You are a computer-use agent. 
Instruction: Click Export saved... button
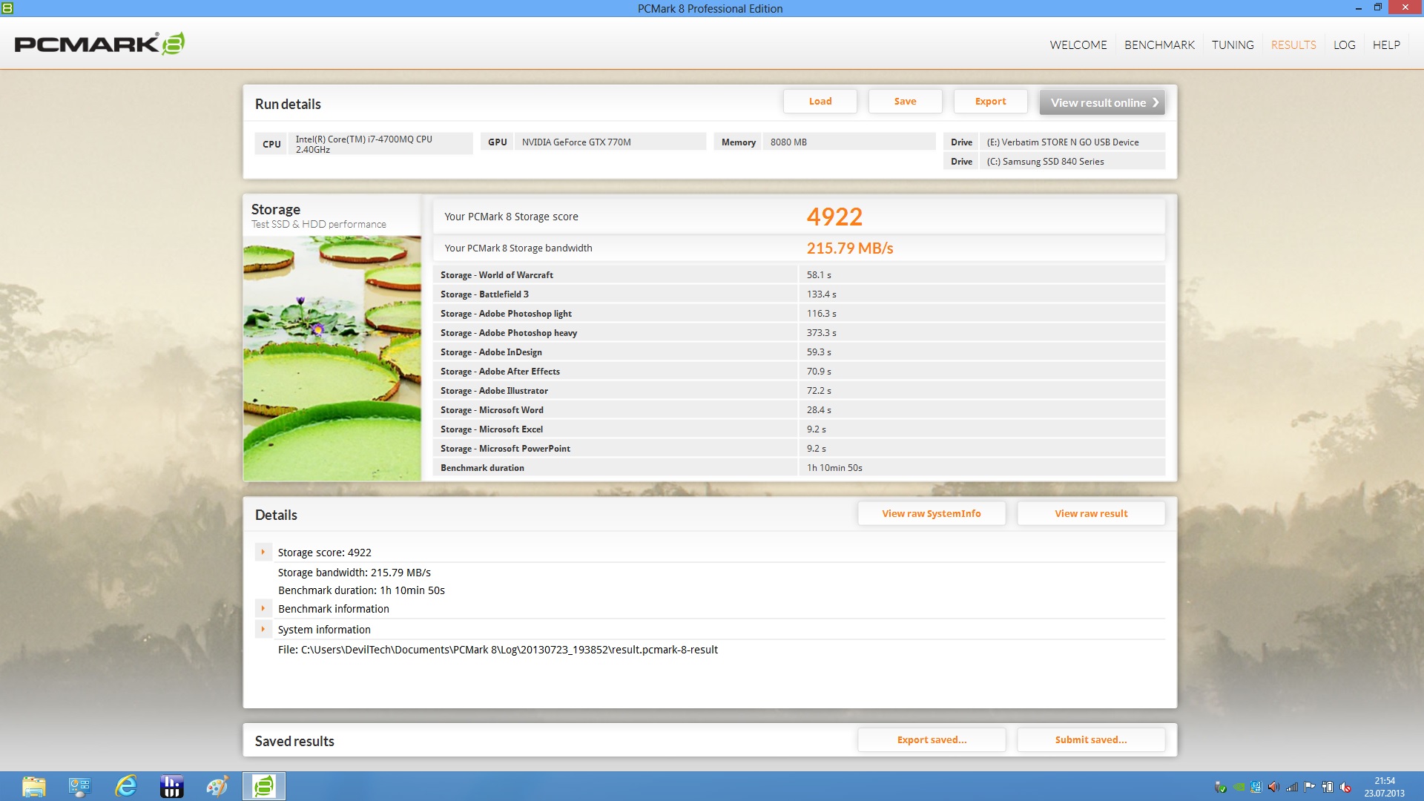click(x=932, y=739)
